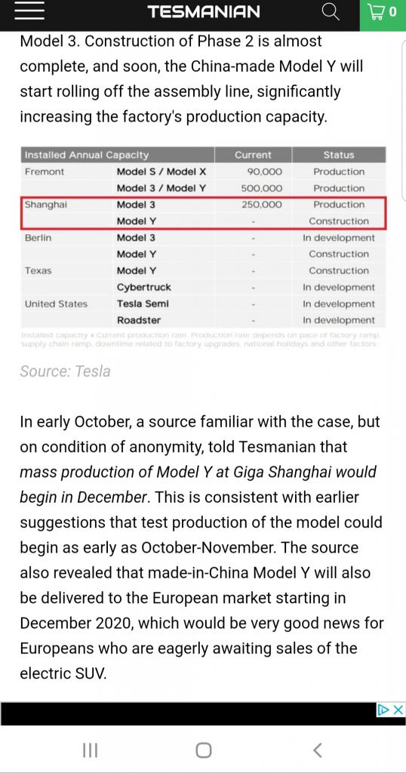Tap the Tesla Semi table row

pyautogui.click(x=203, y=303)
